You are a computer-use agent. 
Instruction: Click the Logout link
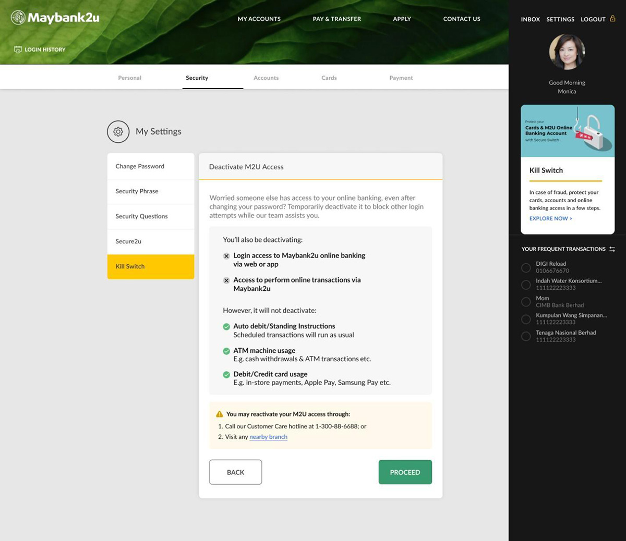(x=593, y=19)
